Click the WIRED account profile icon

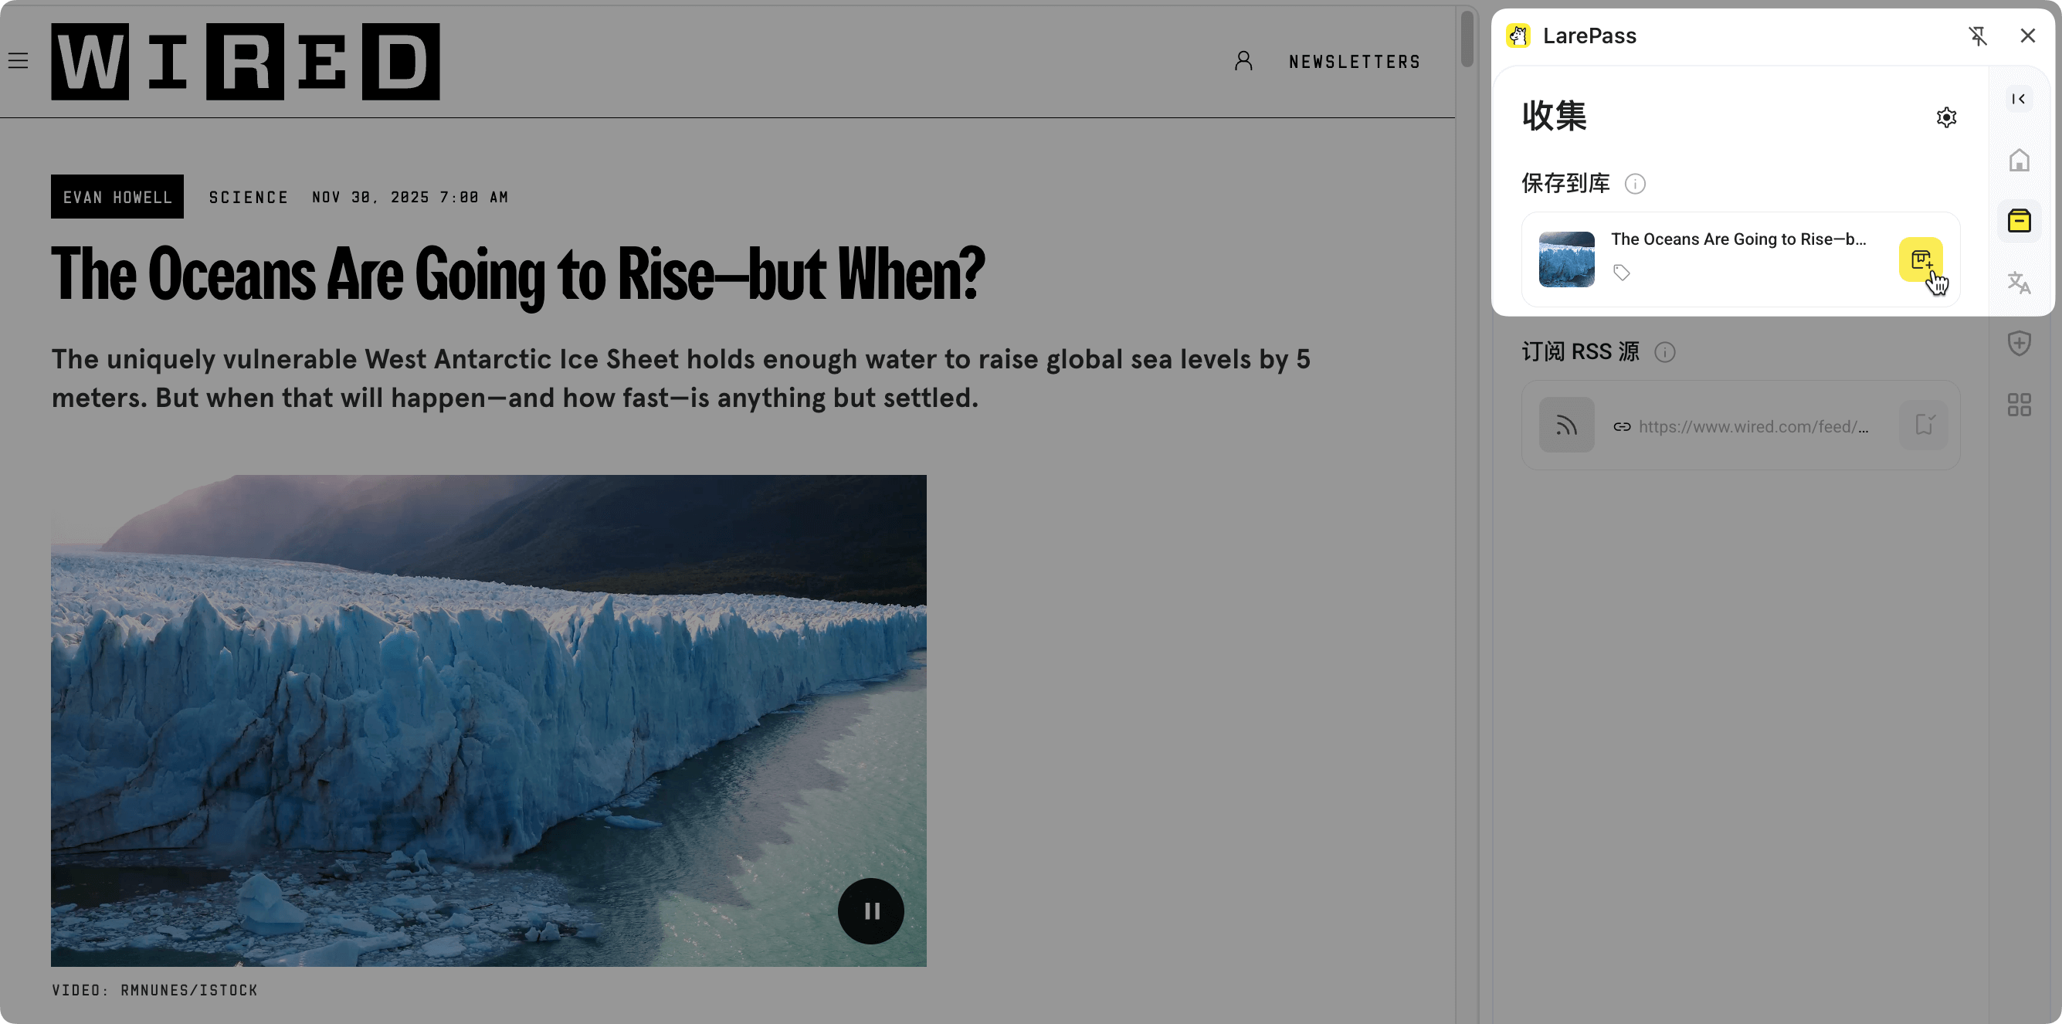[1243, 61]
